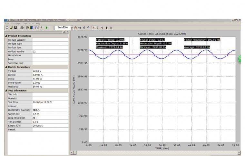The height and width of the screenshot is (156, 245).
Task: Open a file using the folder icon
Action: (x=11, y=28)
